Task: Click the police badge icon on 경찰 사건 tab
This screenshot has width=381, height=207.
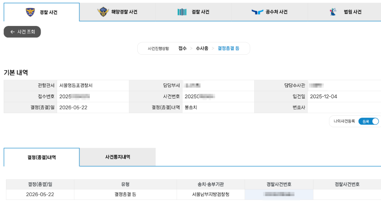Action: [x=31, y=12]
